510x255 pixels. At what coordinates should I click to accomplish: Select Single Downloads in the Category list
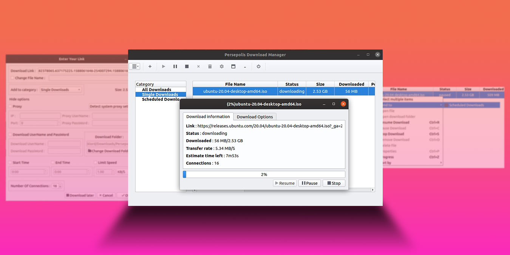pyautogui.click(x=160, y=94)
